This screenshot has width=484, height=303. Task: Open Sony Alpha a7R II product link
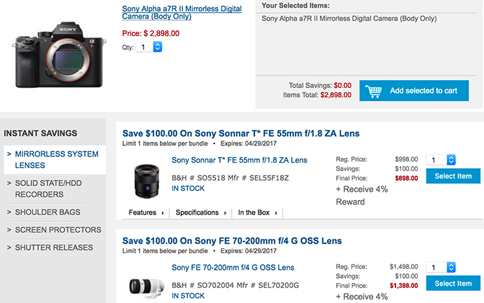point(182,12)
